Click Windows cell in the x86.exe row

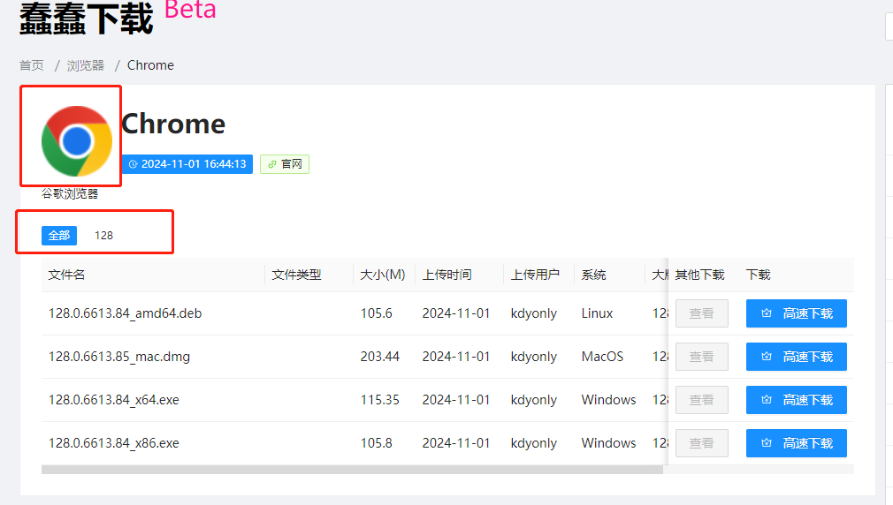pos(608,443)
